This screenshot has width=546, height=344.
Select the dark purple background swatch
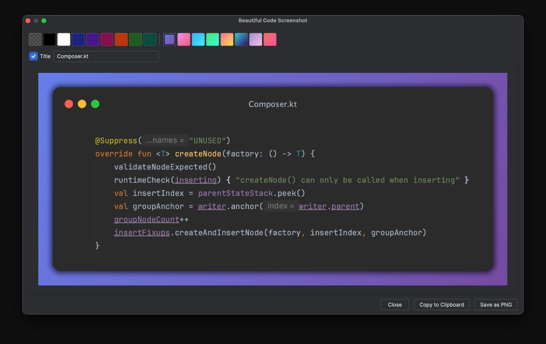(93, 39)
